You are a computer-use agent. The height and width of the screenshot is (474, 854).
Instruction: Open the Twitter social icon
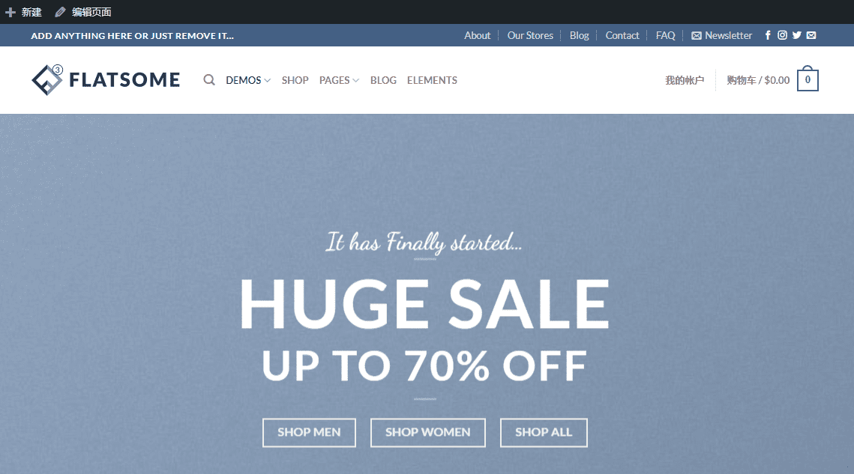[797, 35]
